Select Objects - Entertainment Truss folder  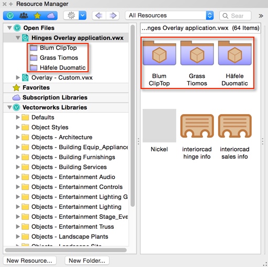pyautogui.click(x=73, y=227)
